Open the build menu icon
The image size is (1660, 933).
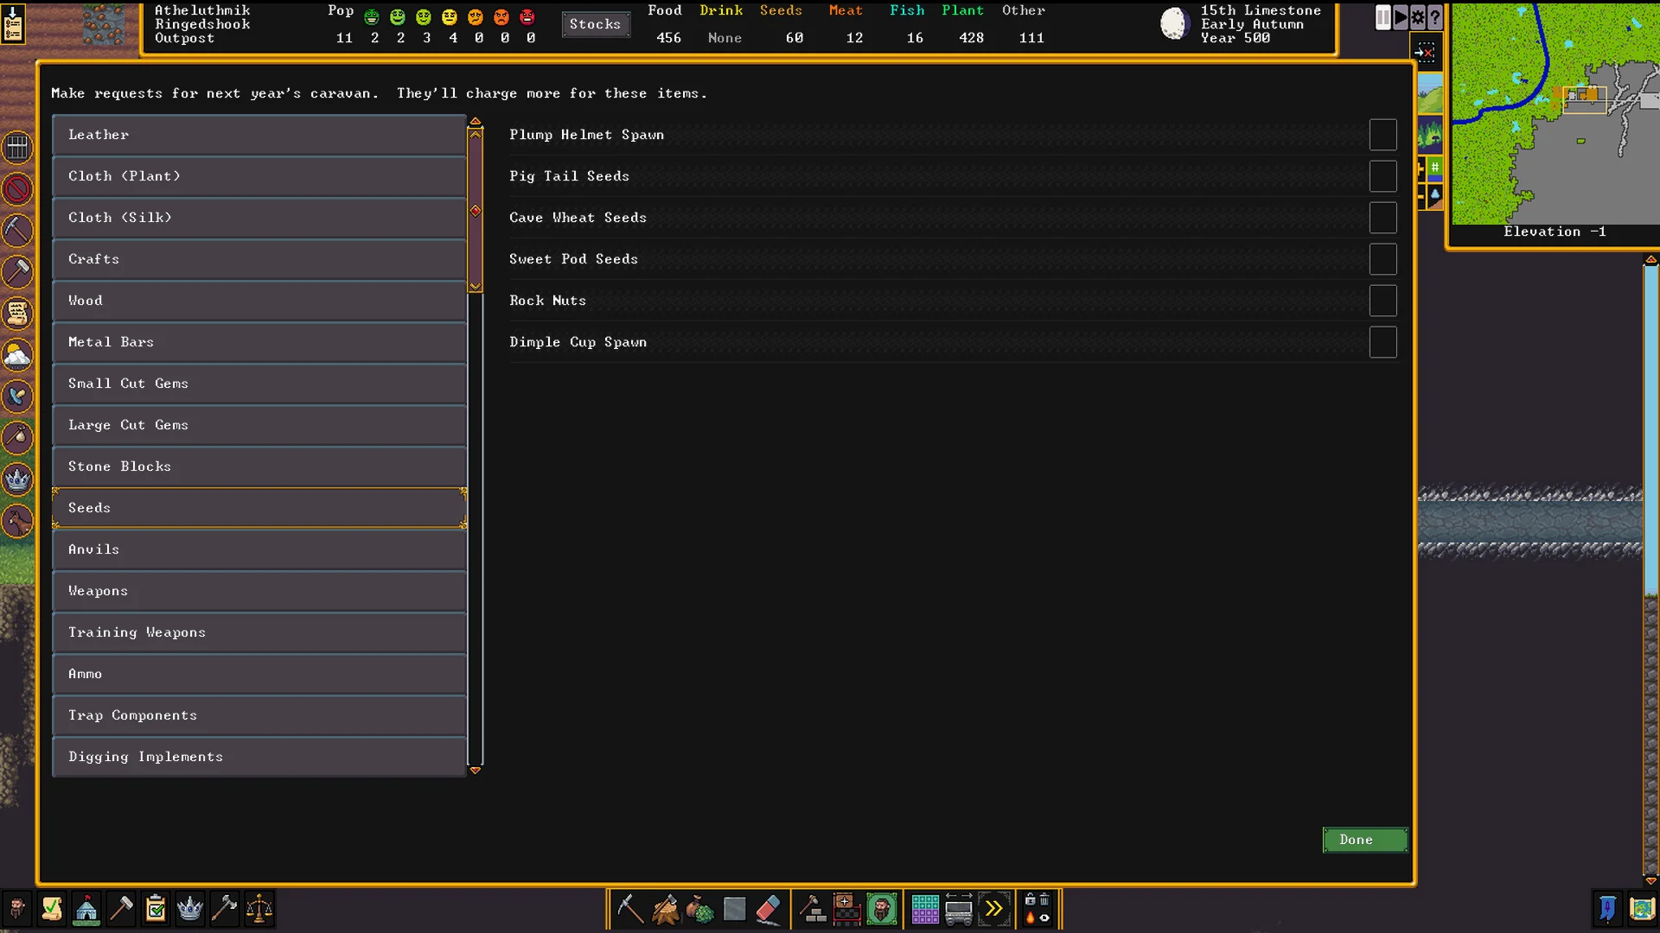[813, 909]
